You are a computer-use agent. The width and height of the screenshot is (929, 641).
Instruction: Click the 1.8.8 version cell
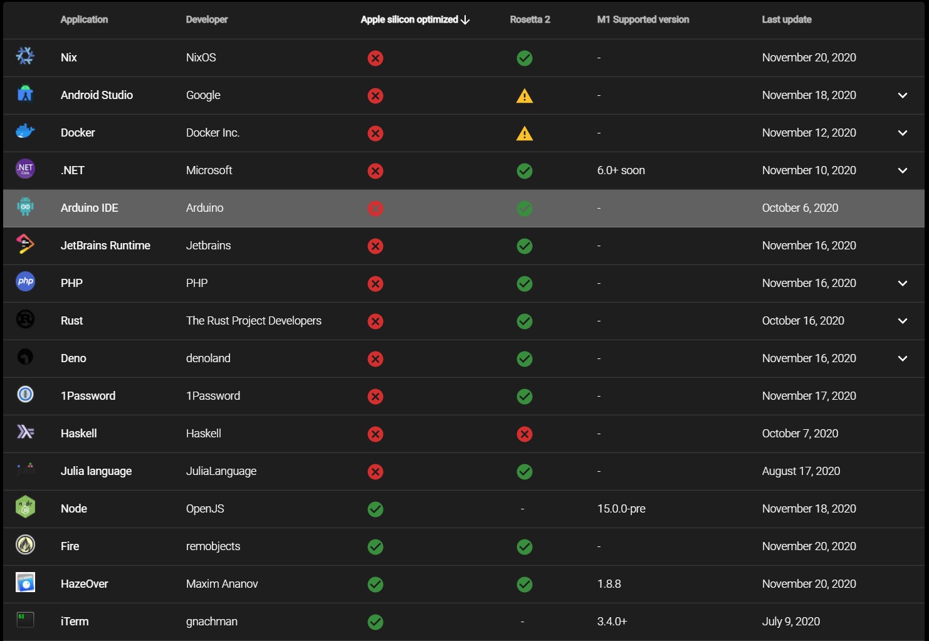(609, 583)
